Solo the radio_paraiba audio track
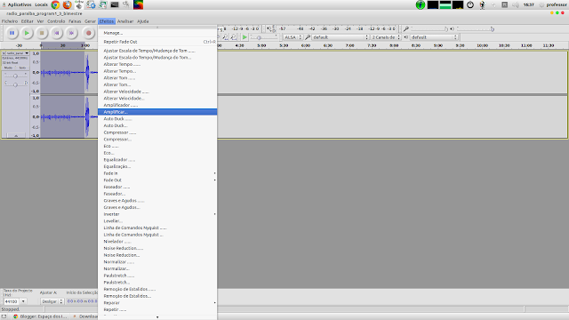The height and width of the screenshot is (320, 569). (22, 68)
